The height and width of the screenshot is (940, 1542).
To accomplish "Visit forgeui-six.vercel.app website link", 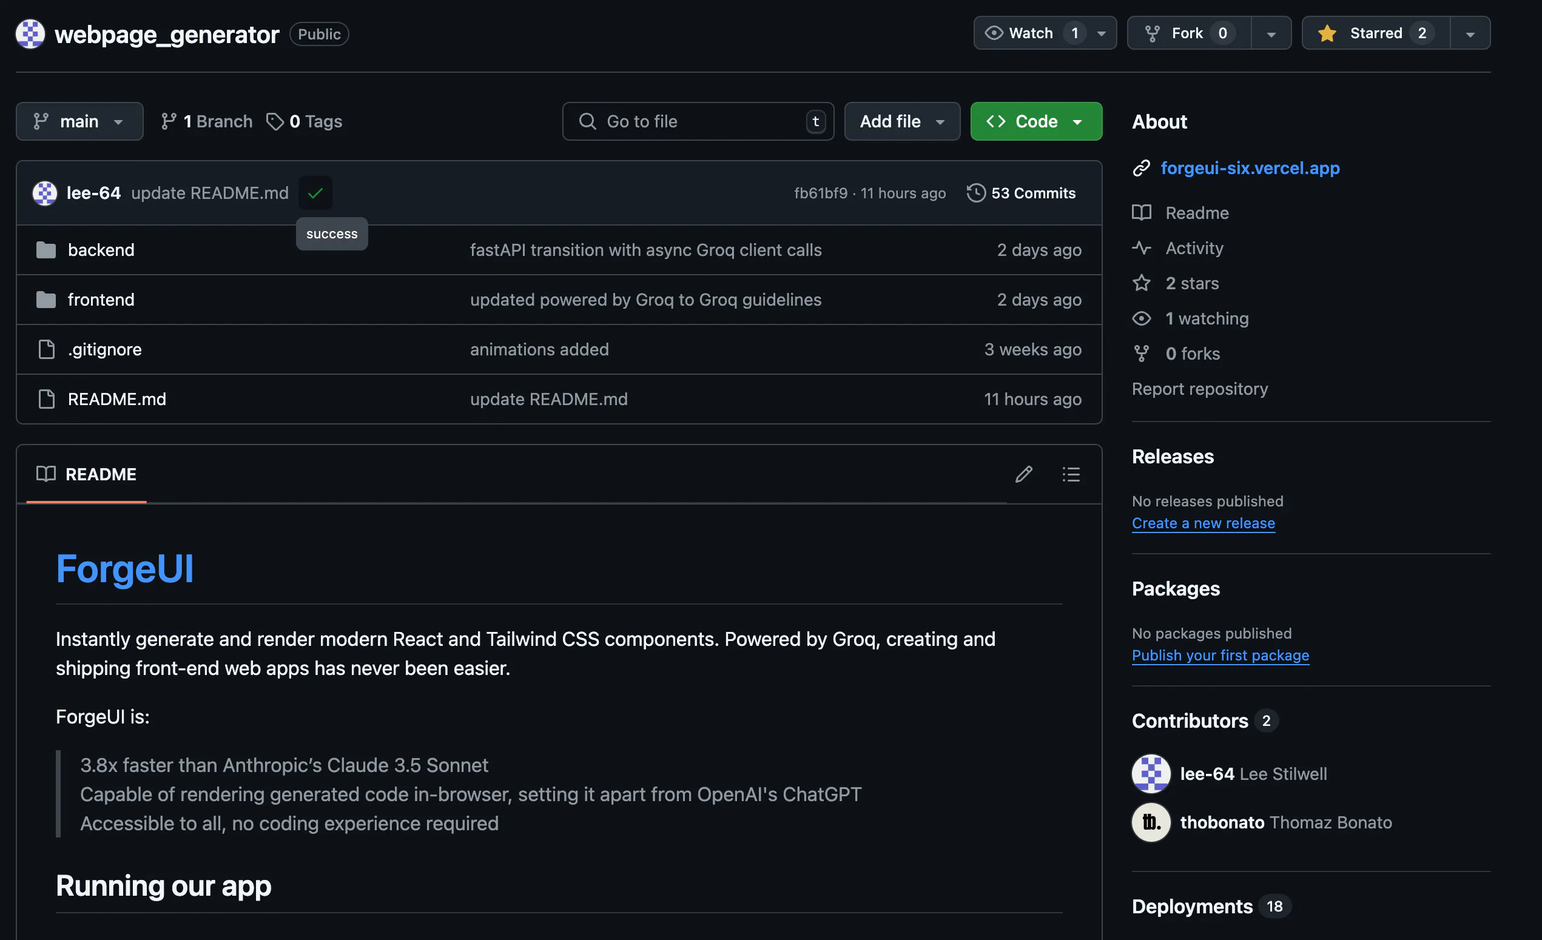I will (1250, 168).
